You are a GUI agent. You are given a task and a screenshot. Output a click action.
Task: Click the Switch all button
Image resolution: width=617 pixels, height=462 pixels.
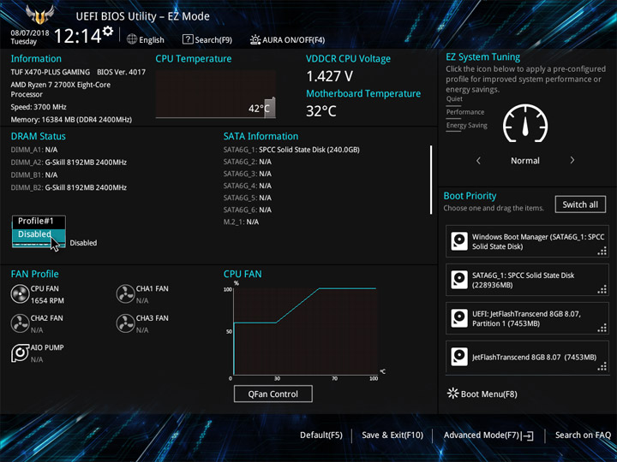pyautogui.click(x=580, y=204)
